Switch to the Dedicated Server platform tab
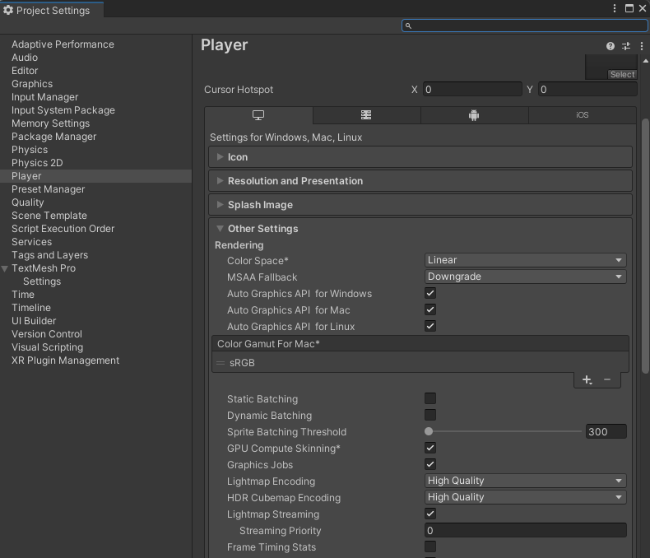Image resolution: width=650 pixels, height=558 pixels. [366, 115]
